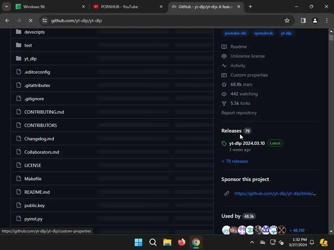Click the star icon beside 68.8k stars
This screenshot has height=250, width=334.
click(x=224, y=85)
